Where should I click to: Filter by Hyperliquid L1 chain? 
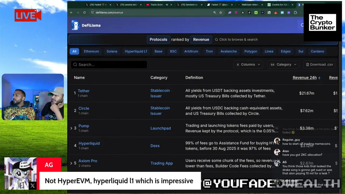point(136,51)
